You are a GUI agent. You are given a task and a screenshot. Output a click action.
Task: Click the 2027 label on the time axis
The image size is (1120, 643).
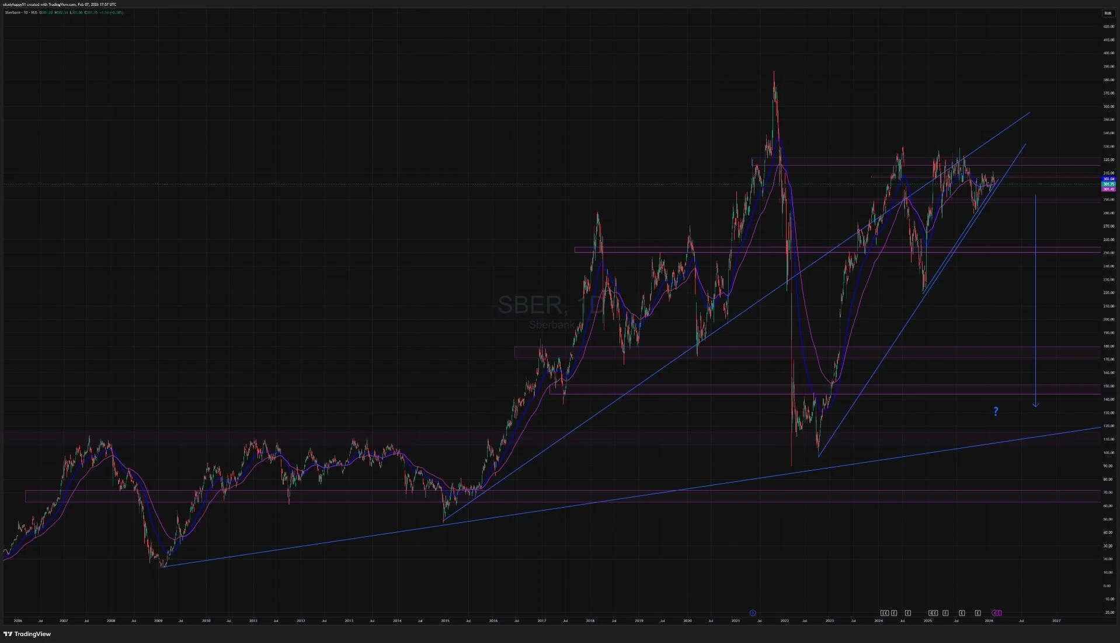[1056, 621]
